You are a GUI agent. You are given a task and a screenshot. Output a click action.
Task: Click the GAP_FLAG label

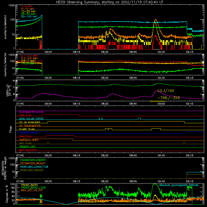(x=26, y=115)
